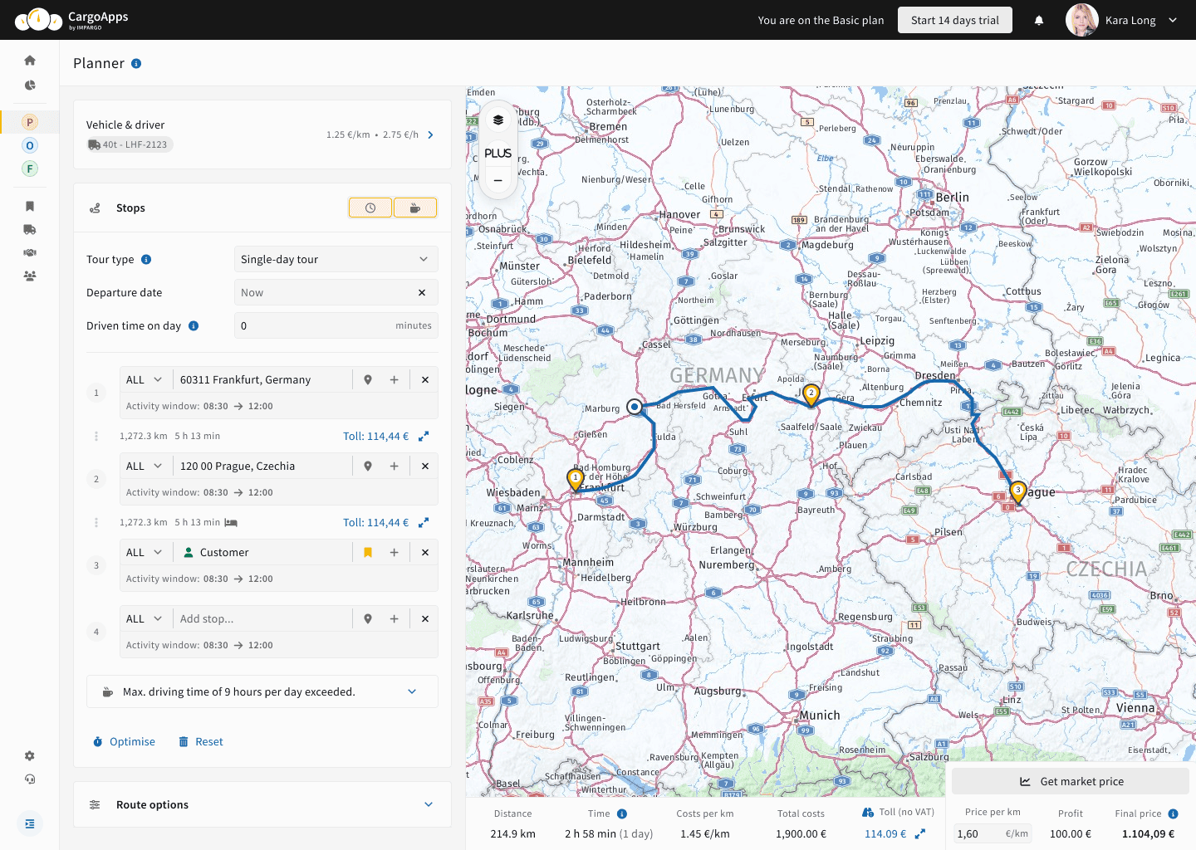Open the Single-day tour dropdown
The width and height of the screenshot is (1196, 850).
click(x=336, y=259)
